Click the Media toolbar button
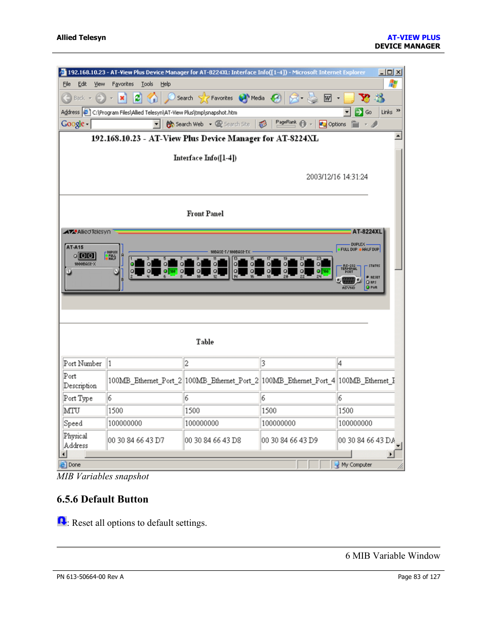The width and height of the screenshot is (483, 625). (252, 98)
